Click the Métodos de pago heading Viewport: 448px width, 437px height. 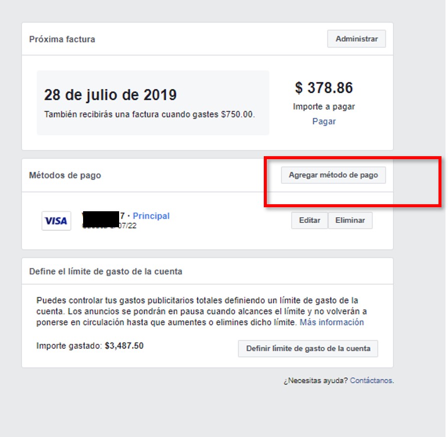(x=65, y=175)
